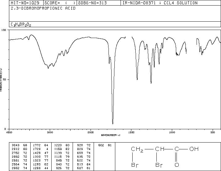Image resolution: width=221 pixels, height=171 pixels.
Task: Click the IR-NIDA-08371 spectrum code
Action: point(139,3)
